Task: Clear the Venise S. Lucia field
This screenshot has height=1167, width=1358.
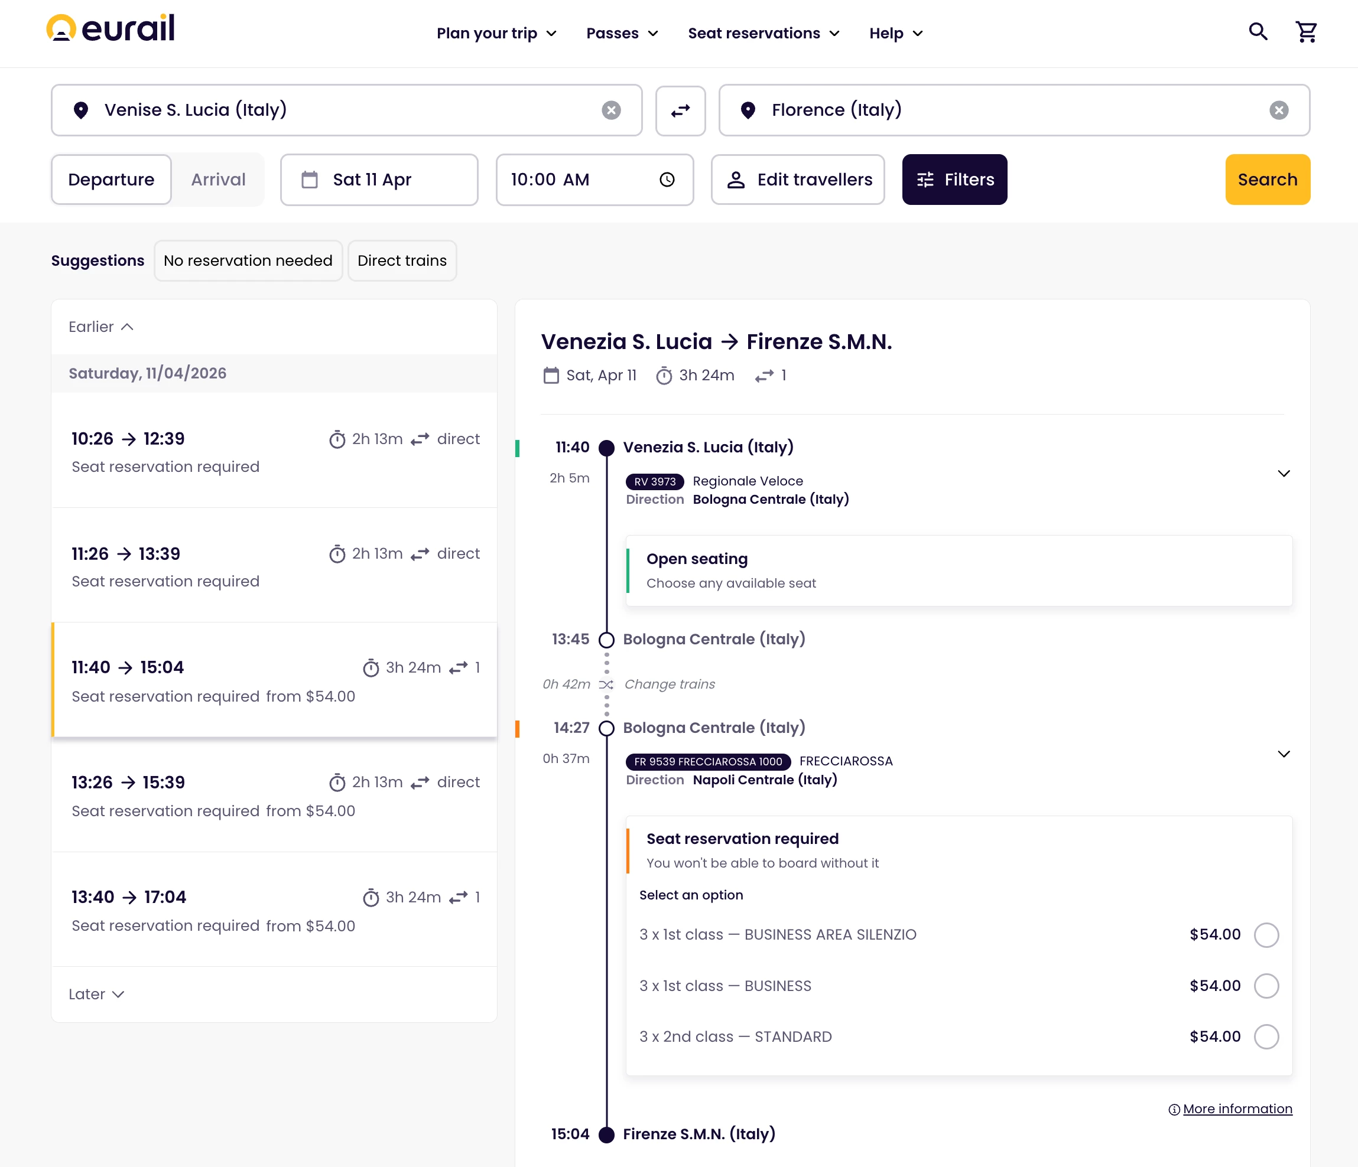Action: click(611, 110)
